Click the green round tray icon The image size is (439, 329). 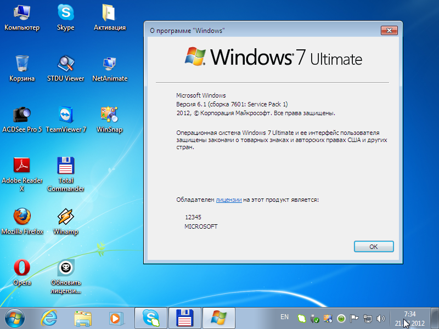point(341,319)
